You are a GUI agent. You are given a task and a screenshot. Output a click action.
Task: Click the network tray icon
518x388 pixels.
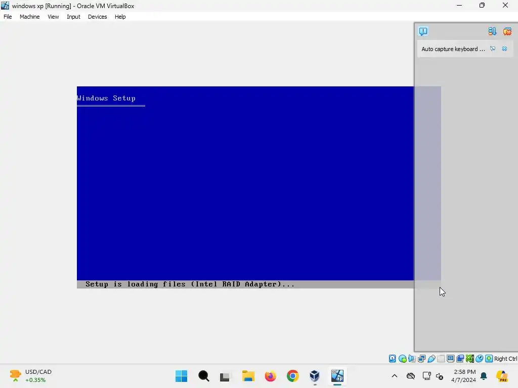click(426, 376)
